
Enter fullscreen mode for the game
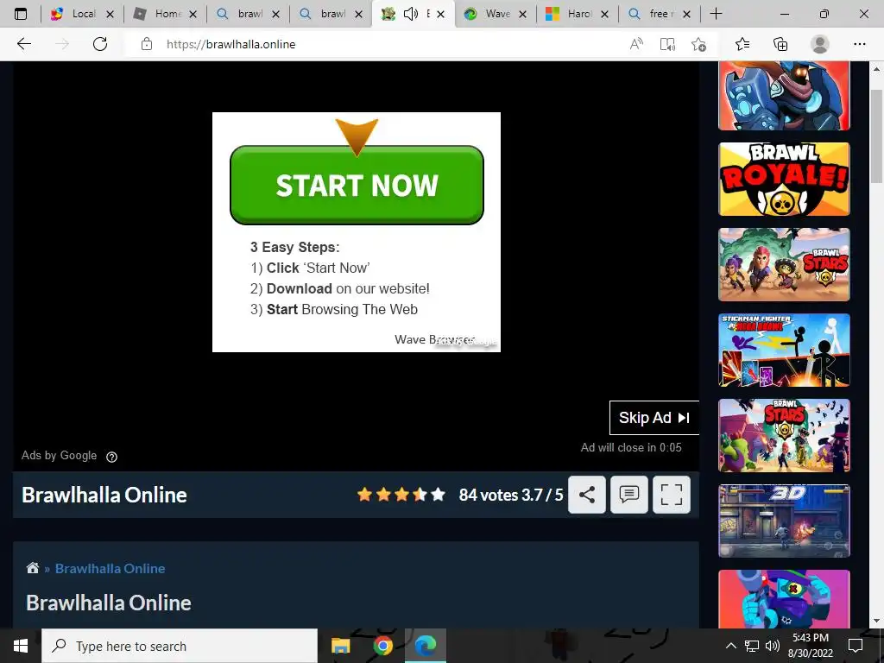coord(672,495)
